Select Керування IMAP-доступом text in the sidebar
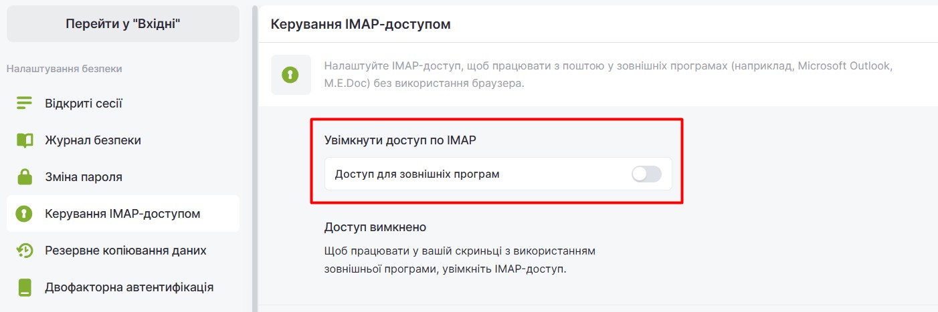Viewport: 938px width, 312px height. point(122,214)
